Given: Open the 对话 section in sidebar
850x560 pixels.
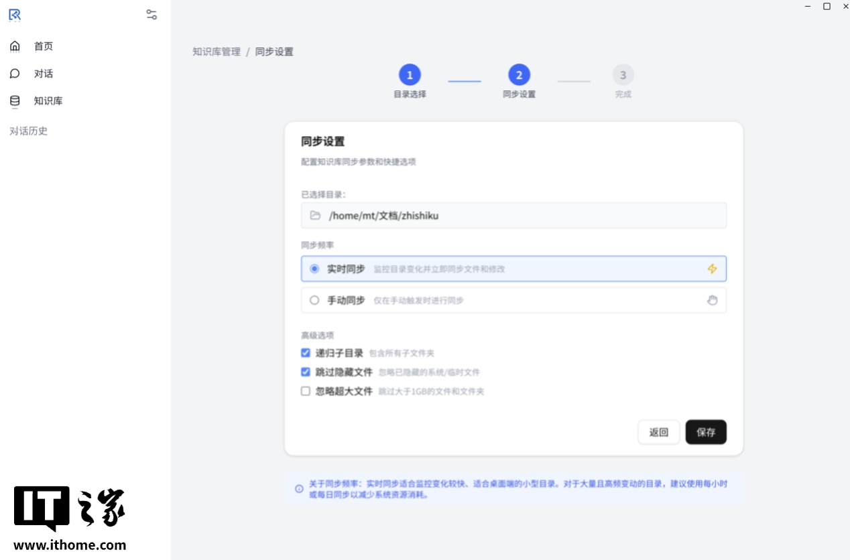Looking at the screenshot, I should [43, 73].
